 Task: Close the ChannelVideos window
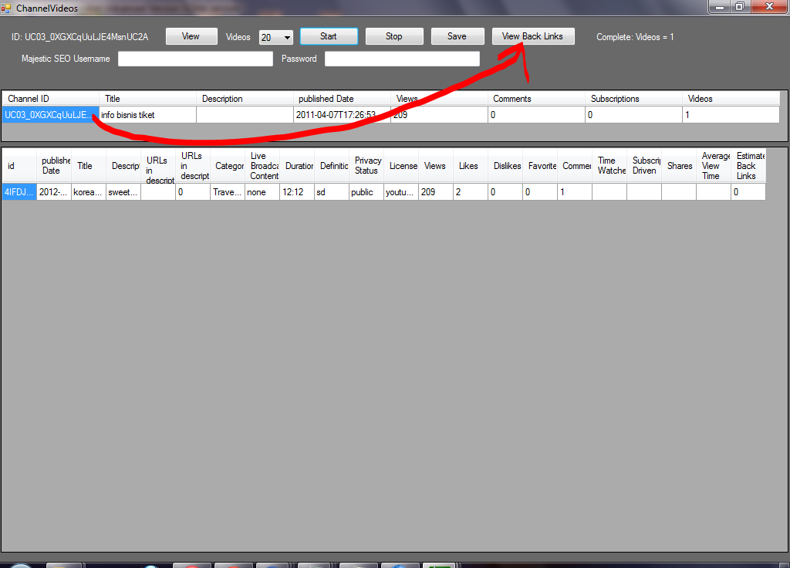[770, 6]
